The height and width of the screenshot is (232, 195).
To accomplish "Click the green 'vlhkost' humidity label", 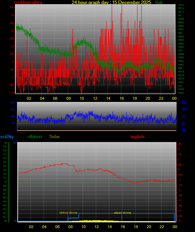I will (x=35, y=137).
